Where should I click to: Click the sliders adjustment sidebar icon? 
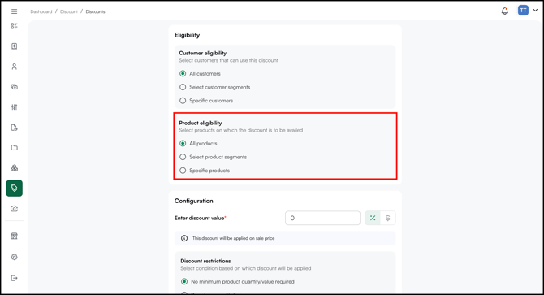pos(15,107)
